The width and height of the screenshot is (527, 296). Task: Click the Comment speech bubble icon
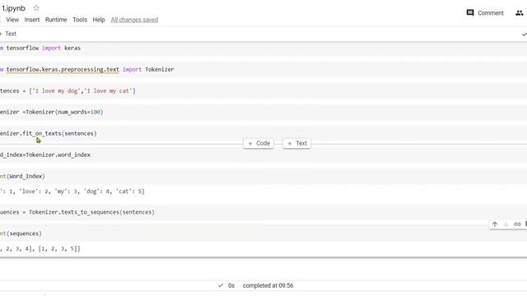[470, 13]
